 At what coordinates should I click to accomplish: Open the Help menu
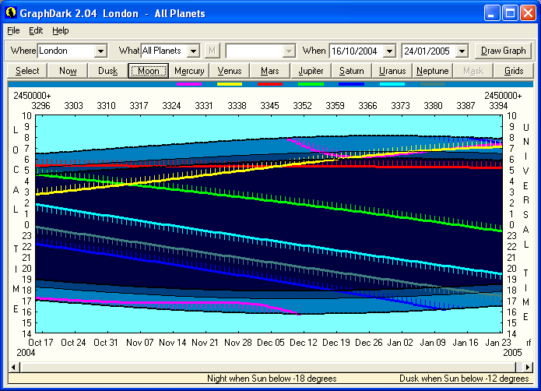point(61,30)
